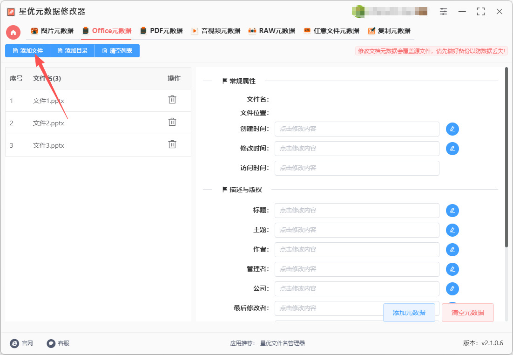Click the edit icon beside 作者
Viewport: 513px width, 355px height.
click(x=452, y=250)
